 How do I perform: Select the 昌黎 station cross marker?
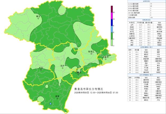[x=57, y=98]
